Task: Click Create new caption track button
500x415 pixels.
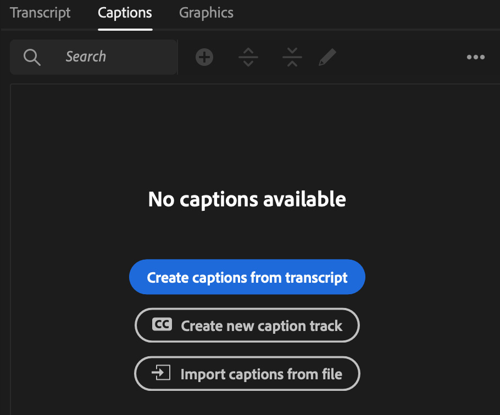Action: pos(247,326)
